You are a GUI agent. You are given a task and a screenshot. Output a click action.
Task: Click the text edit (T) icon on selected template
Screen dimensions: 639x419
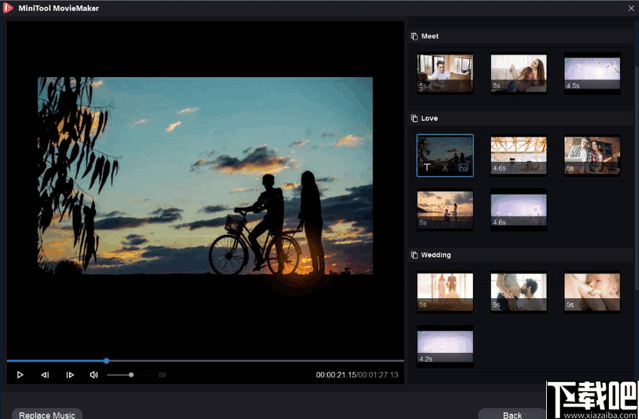[427, 167]
